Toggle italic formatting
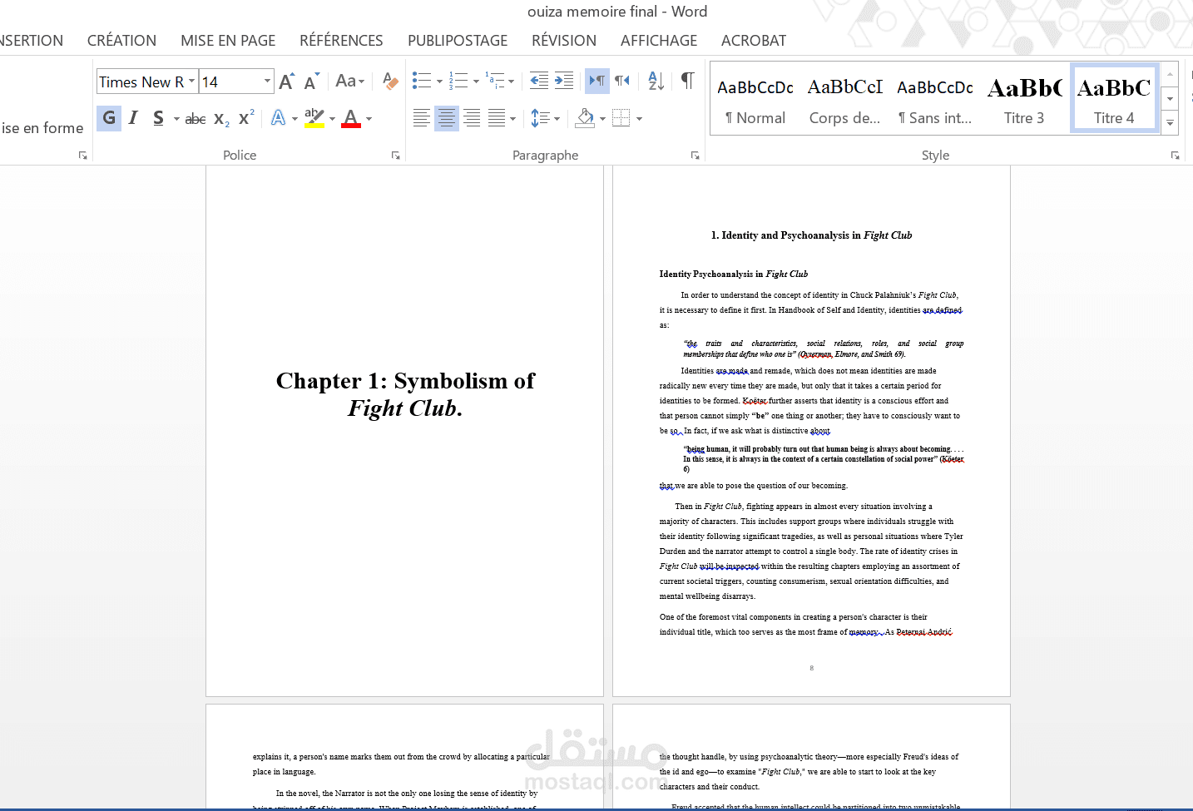The height and width of the screenshot is (811, 1193). 133,118
